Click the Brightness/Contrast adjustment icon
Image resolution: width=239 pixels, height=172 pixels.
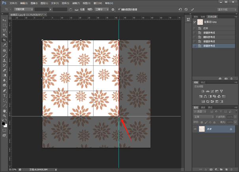point(203,91)
